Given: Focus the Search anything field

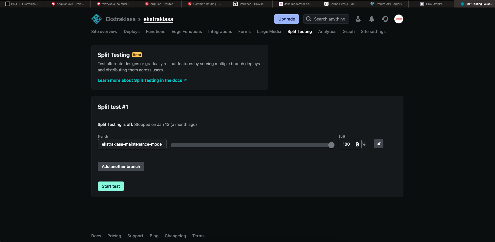Looking at the screenshot, I should point(326,19).
